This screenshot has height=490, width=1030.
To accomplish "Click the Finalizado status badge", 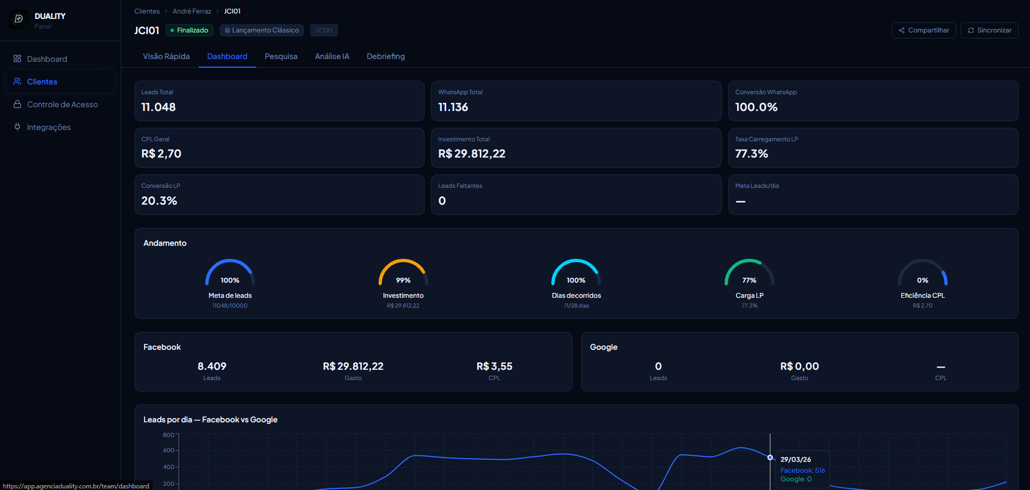I will tap(190, 30).
